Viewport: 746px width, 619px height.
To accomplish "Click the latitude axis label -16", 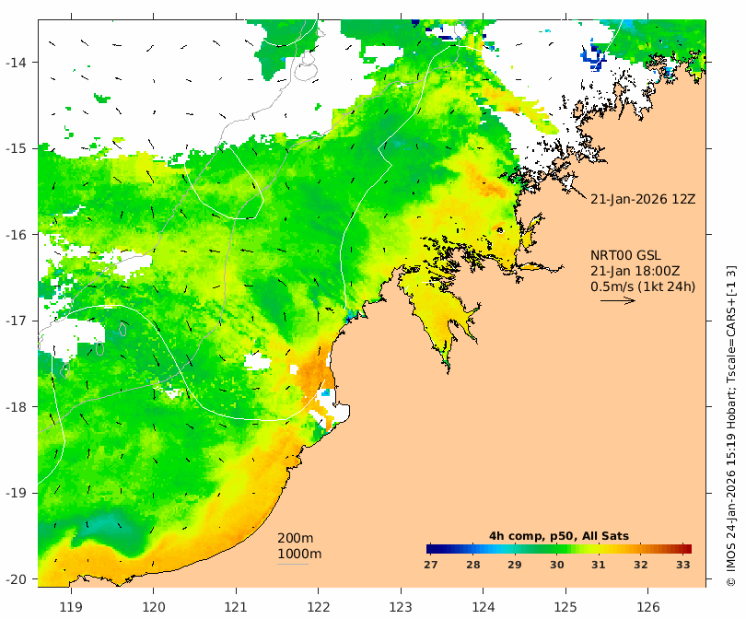I will pos(16,235).
